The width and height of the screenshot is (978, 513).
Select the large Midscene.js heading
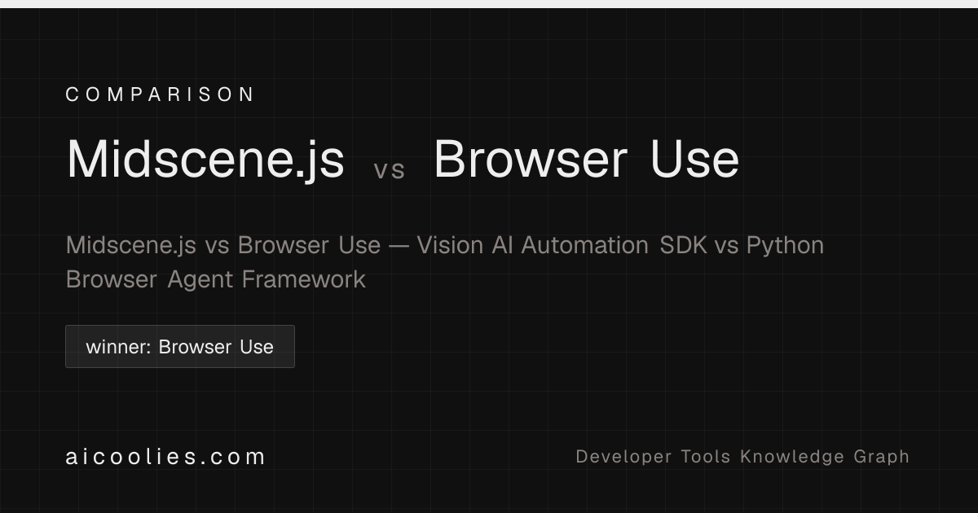[205, 160]
